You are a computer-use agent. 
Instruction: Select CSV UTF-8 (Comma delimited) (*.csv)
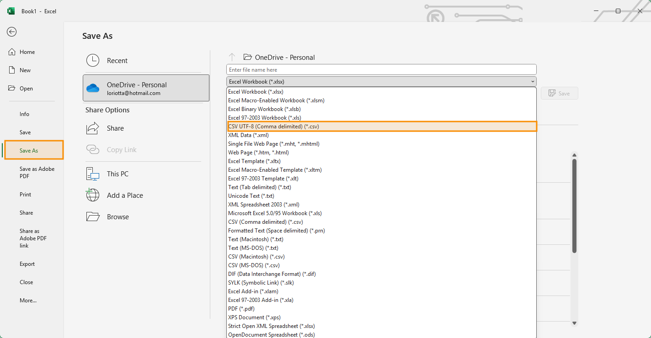click(381, 127)
